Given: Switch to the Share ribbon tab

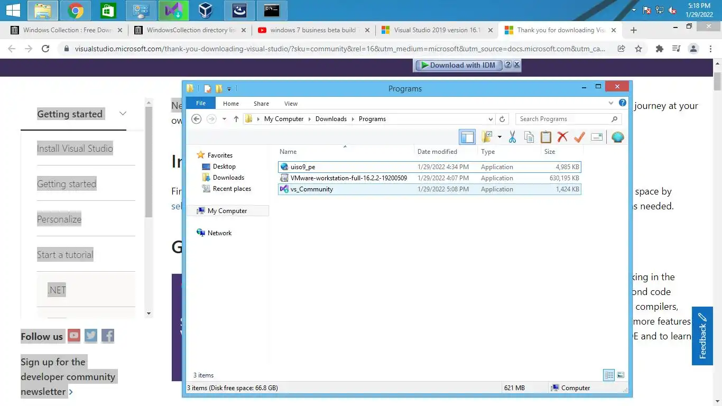Looking at the screenshot, I should click(261, 104).
